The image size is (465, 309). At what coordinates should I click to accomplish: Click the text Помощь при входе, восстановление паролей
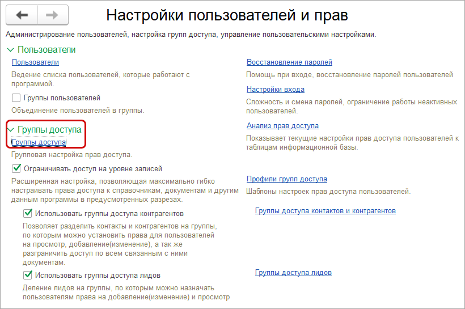coord(349,75)
